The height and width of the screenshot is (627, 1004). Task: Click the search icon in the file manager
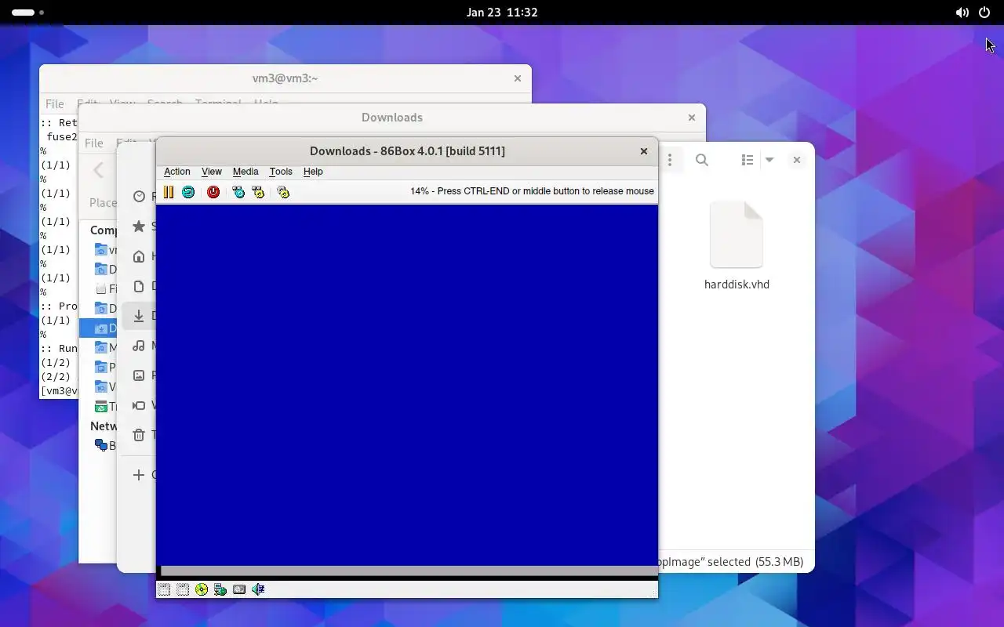702,160
